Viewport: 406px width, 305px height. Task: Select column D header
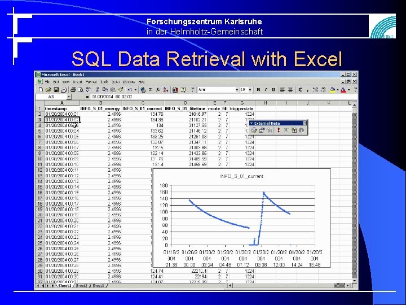pos(186,103)
